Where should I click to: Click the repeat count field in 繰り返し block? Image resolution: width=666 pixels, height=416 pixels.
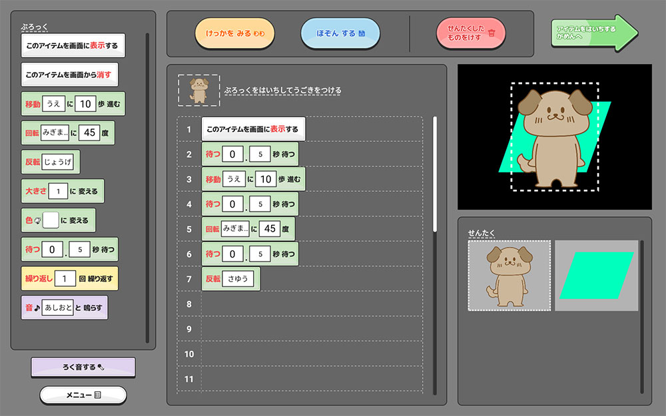pos(65,278)
